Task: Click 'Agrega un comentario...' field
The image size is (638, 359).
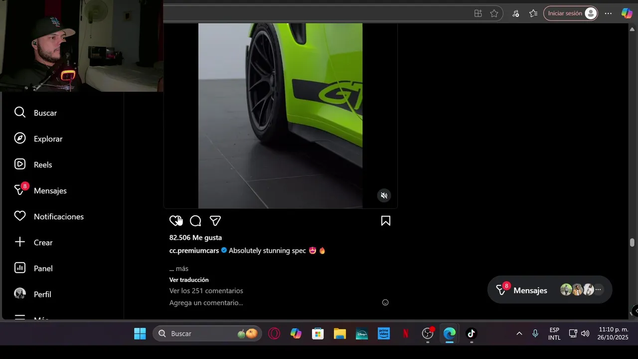Action: click(x=206, y=303)
